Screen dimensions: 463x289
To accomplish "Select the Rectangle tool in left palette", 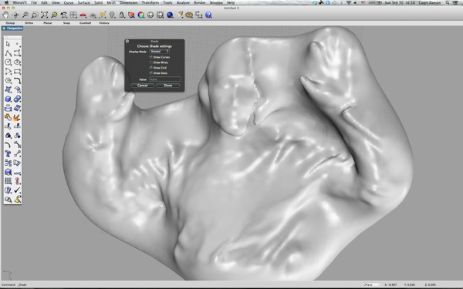I will 18,72.
